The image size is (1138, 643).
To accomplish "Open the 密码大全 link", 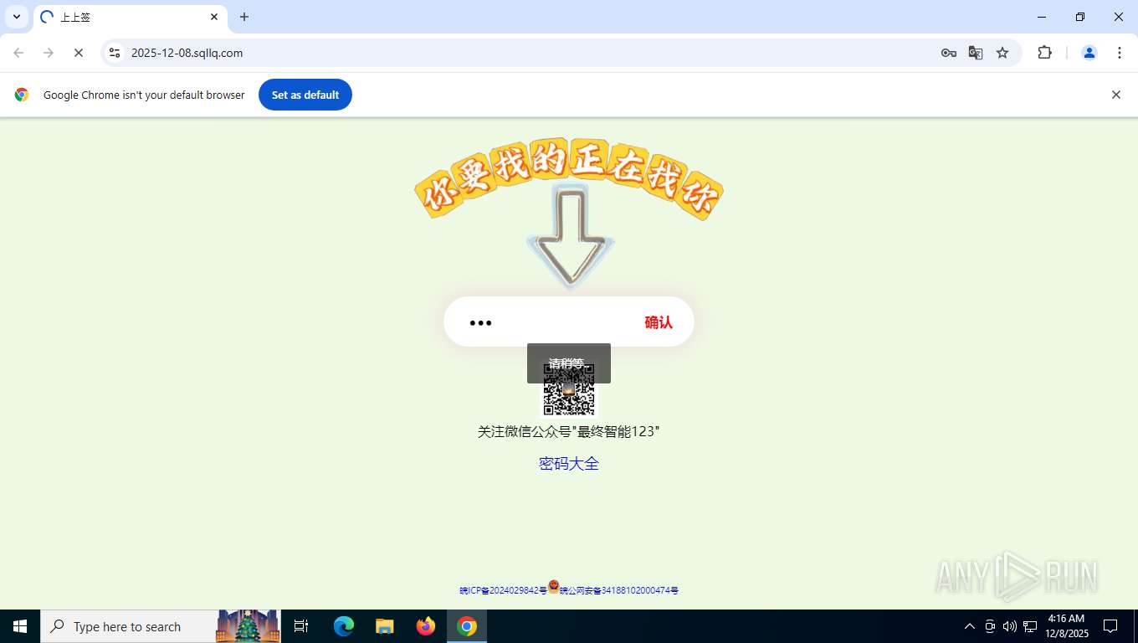I will click(569, 464).
